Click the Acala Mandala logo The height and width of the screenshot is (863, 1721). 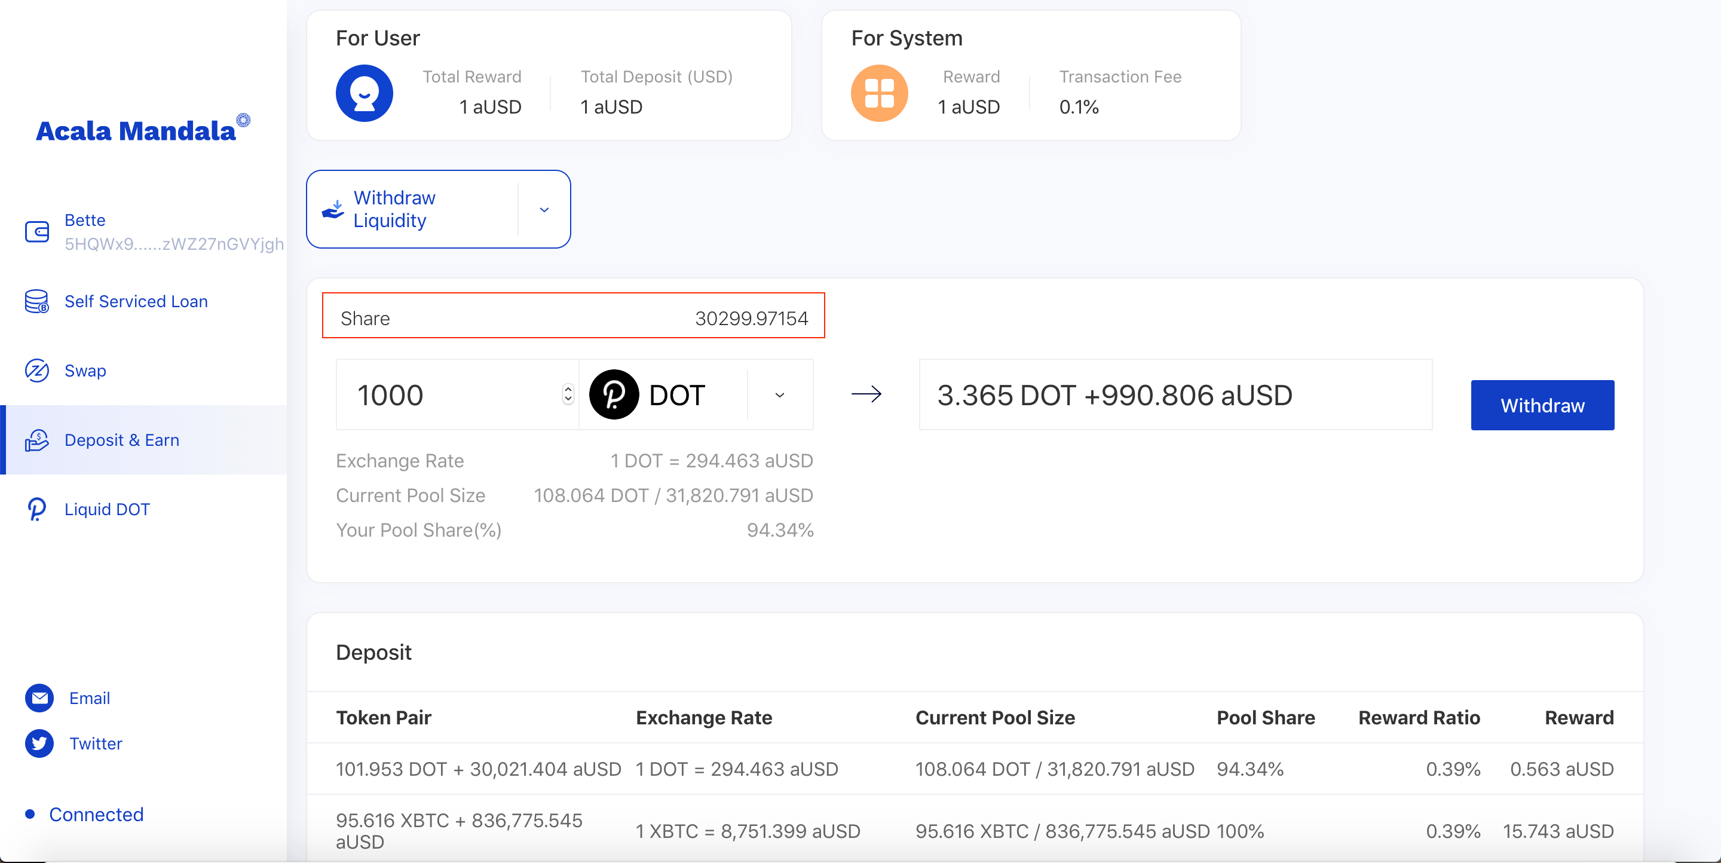click(x=142, y=128)
